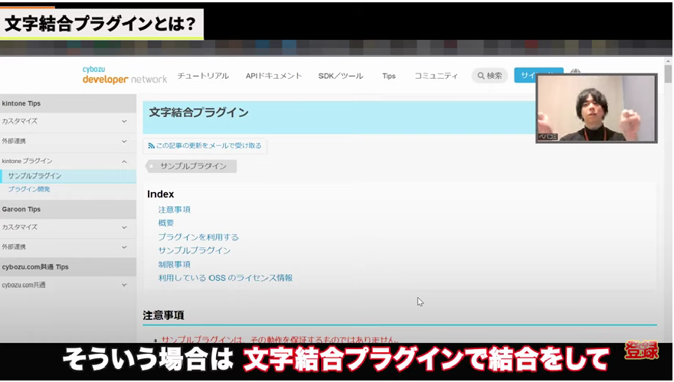This screenshot has width=674, height=382.
Task: Open the コミュニティ menu
Action: [x=436, y=76]
